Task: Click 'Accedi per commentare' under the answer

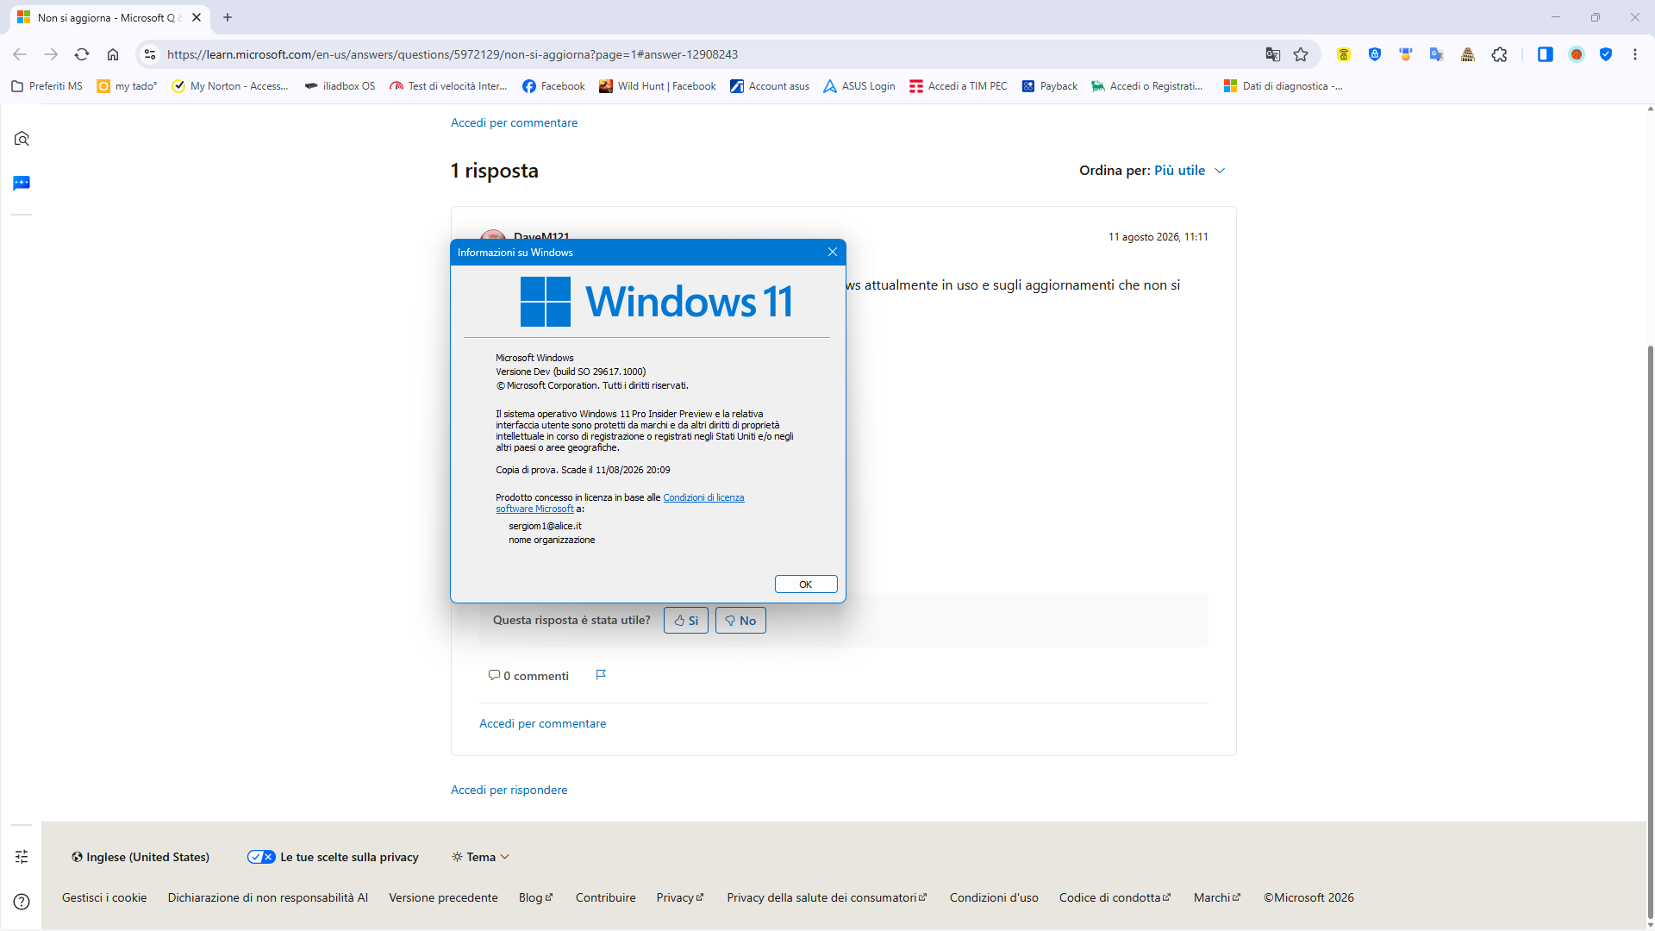Action: (542, 723)
